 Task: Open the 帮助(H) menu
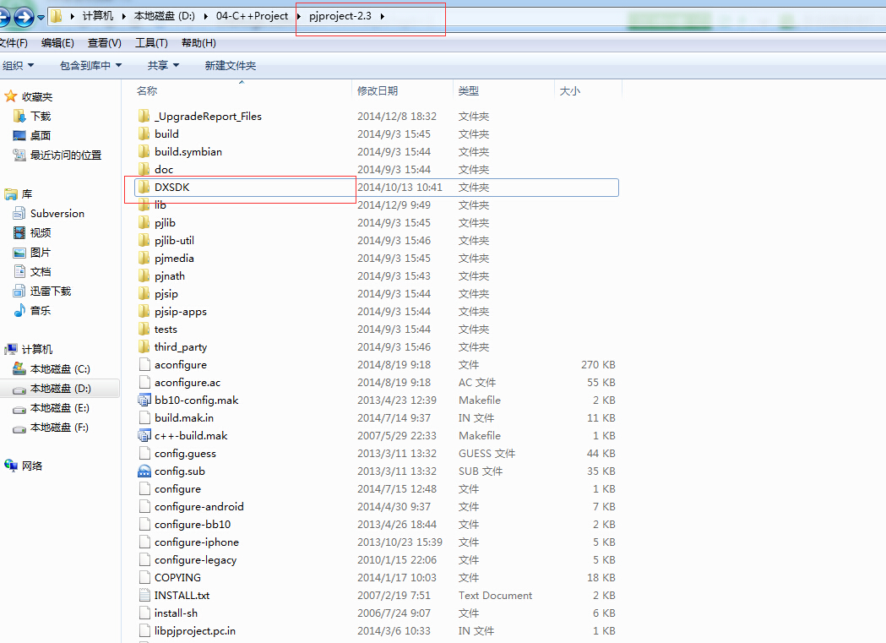pos(198,43)
